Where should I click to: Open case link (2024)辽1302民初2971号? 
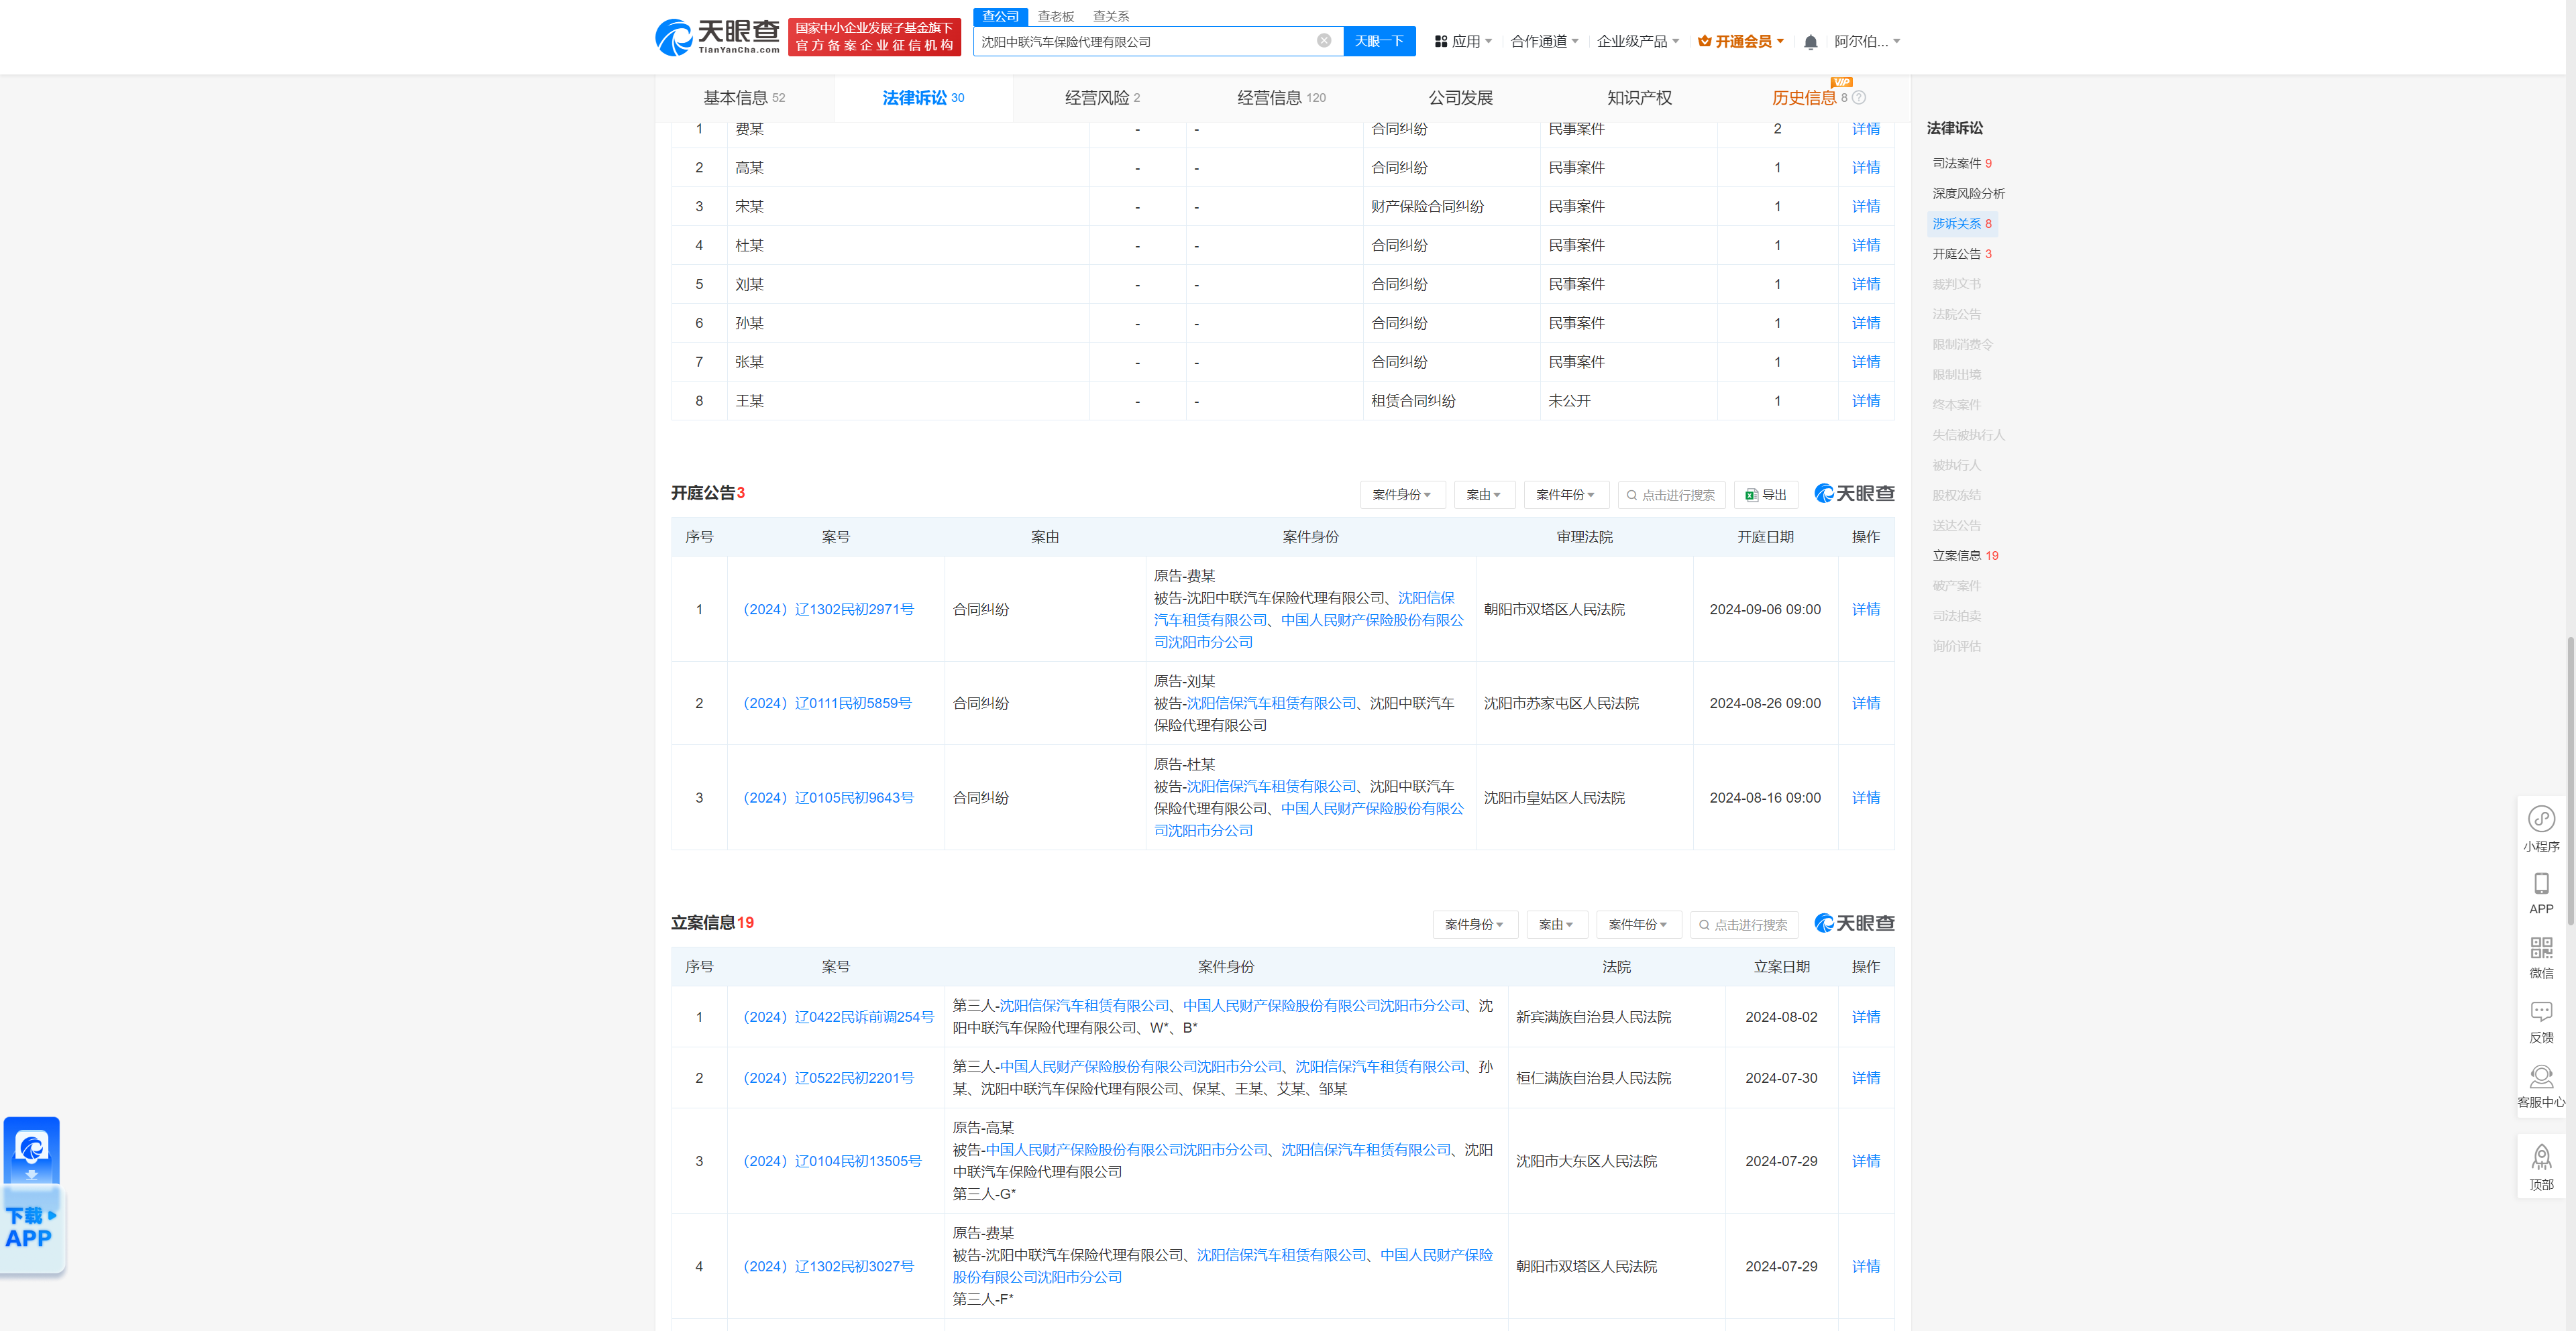tap(828, 609)
